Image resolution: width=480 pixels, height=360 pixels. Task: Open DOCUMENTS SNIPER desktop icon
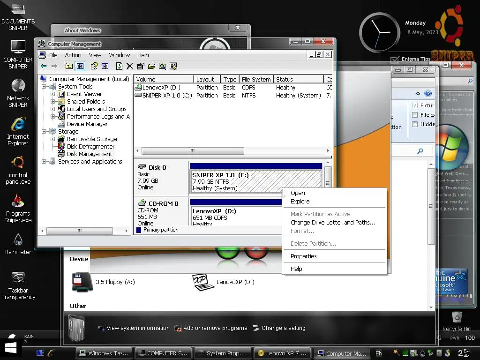(18, 17)
